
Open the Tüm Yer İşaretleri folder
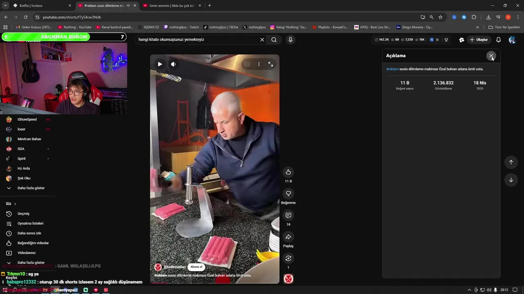point(504,27)
